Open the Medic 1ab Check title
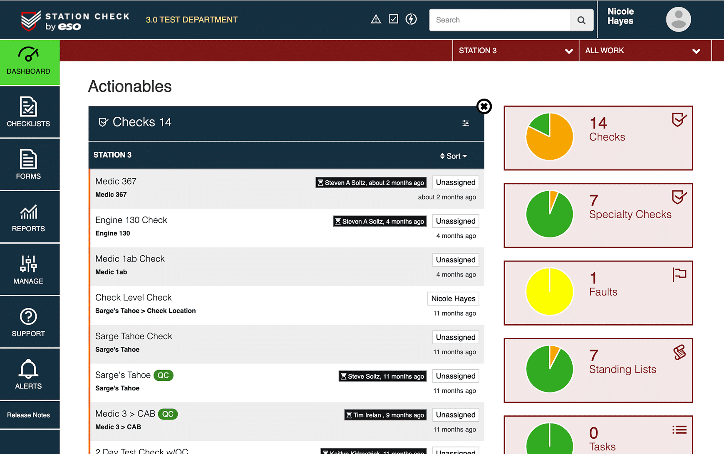The height and width of the screenshot is (454, 724). 130,259
